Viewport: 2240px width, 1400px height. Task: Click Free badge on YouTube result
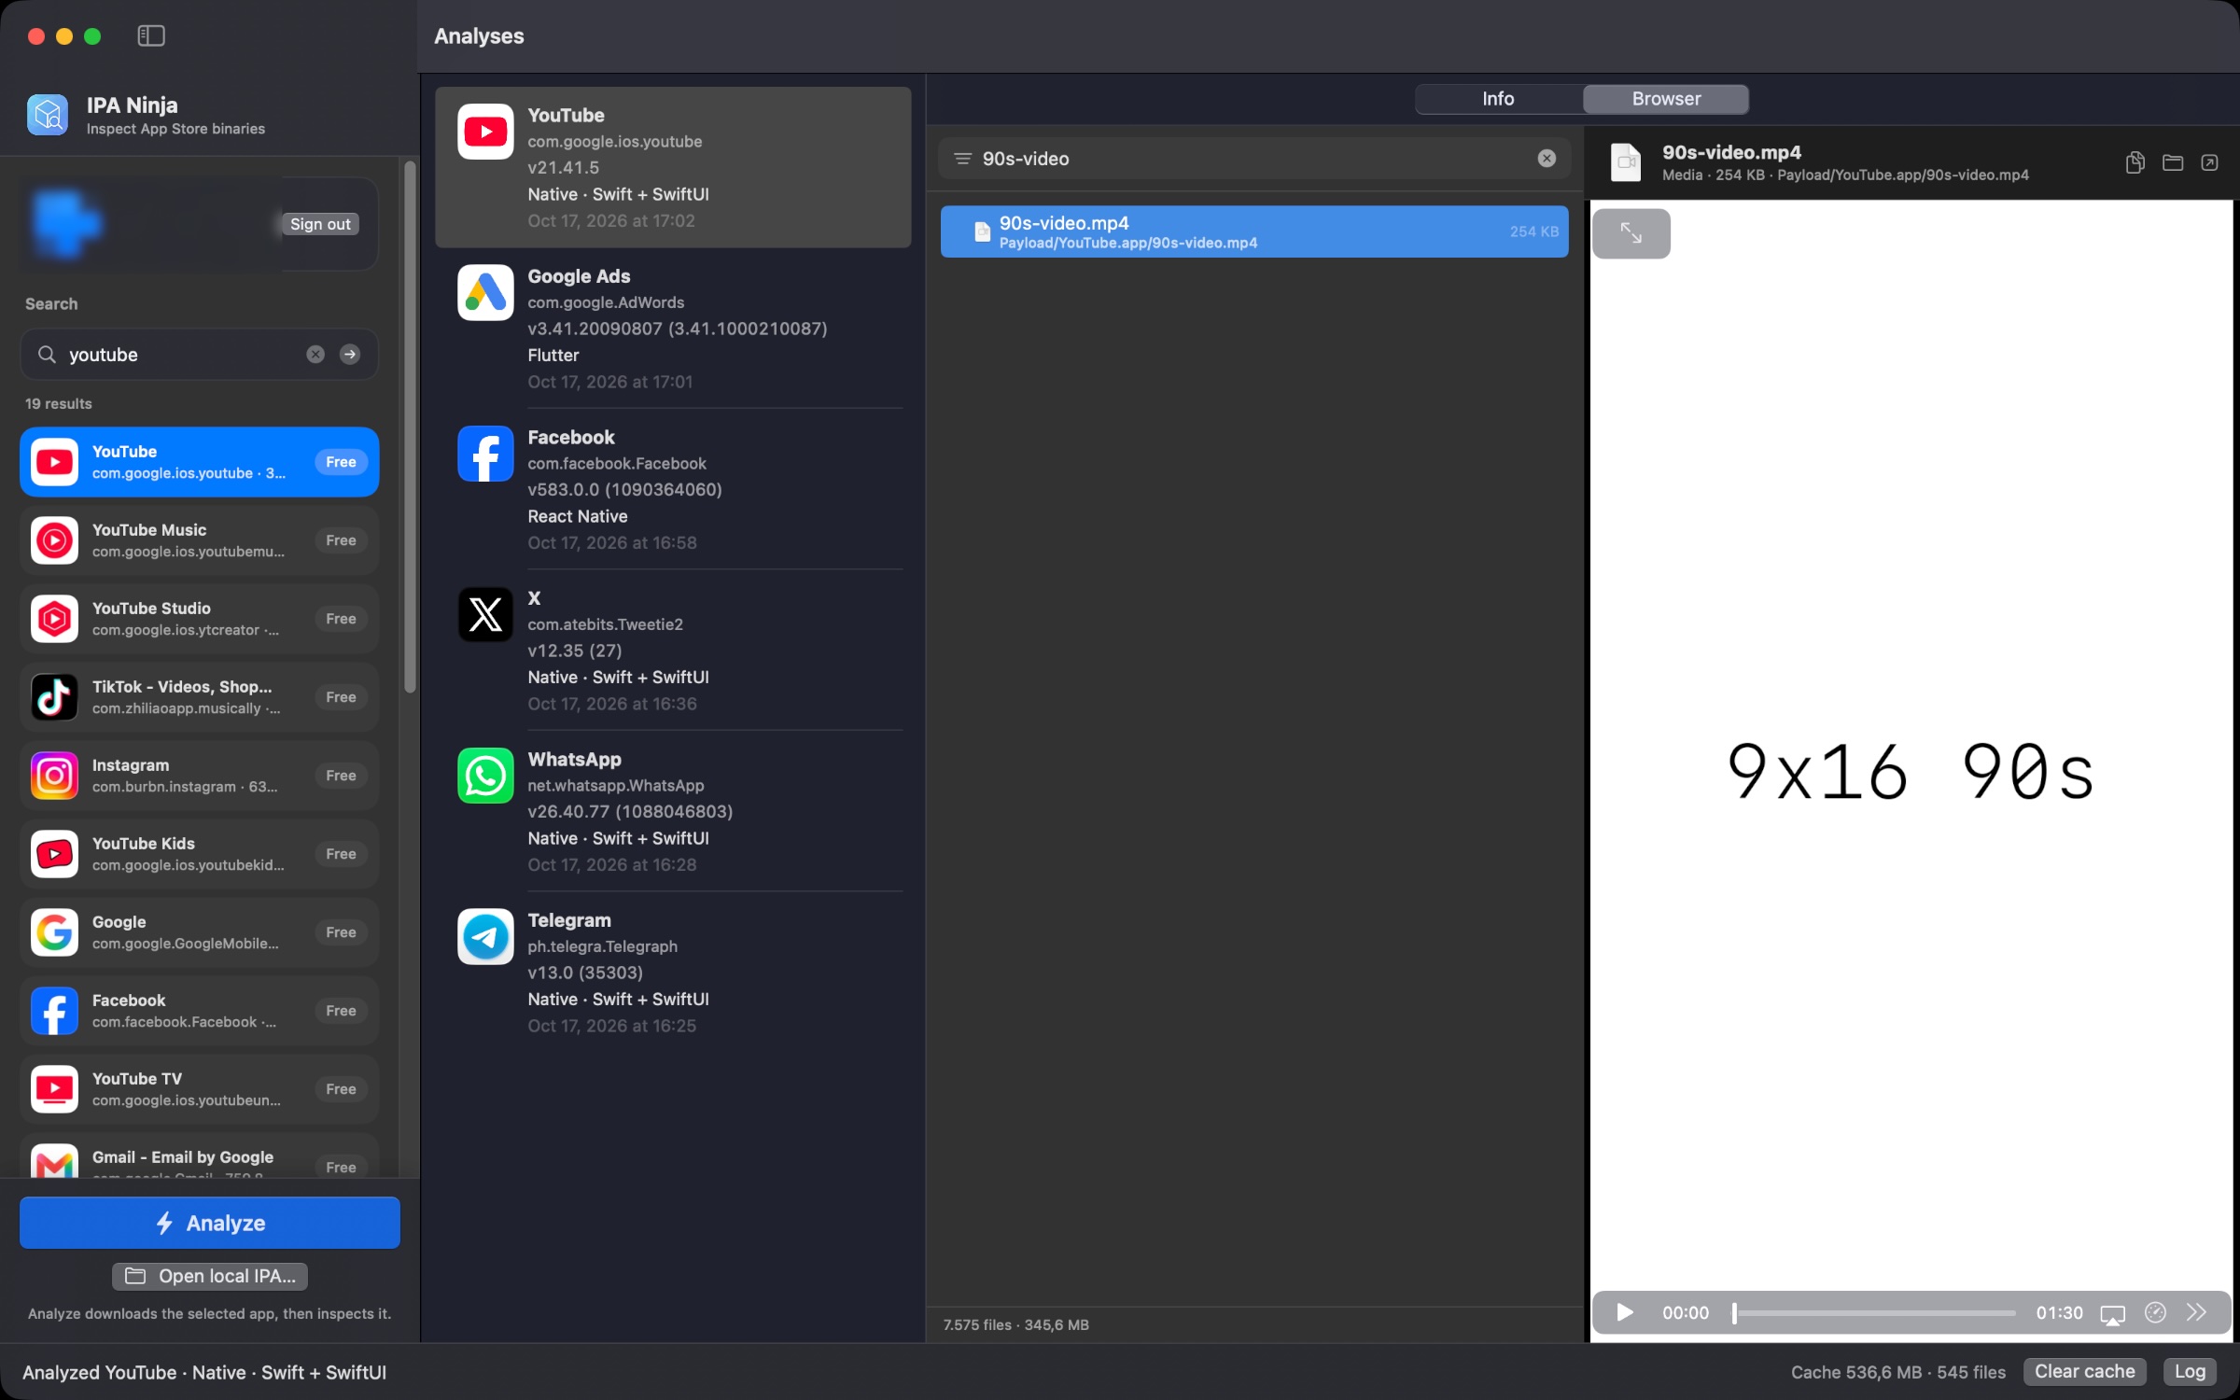(341, 462)
